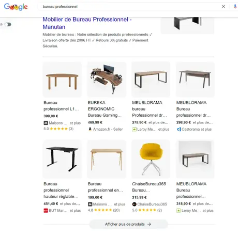Image resolution: width=238 pixels, height=237 pixels.
Task: Select the black height-adjustable desk image
Action: [x=62, y=159]
